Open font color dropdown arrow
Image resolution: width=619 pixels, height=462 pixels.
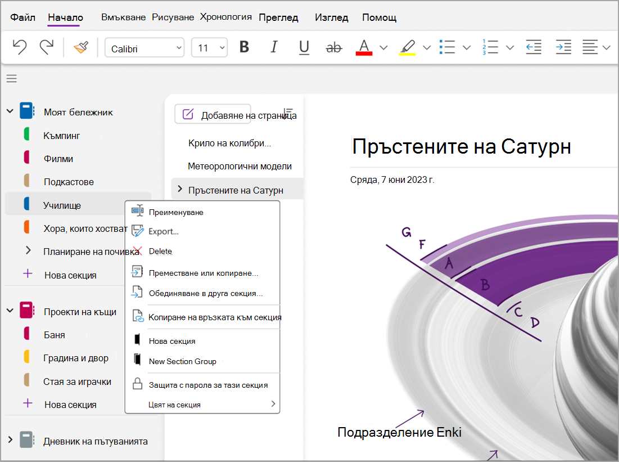pyautogui.click(x=383, y=47)
